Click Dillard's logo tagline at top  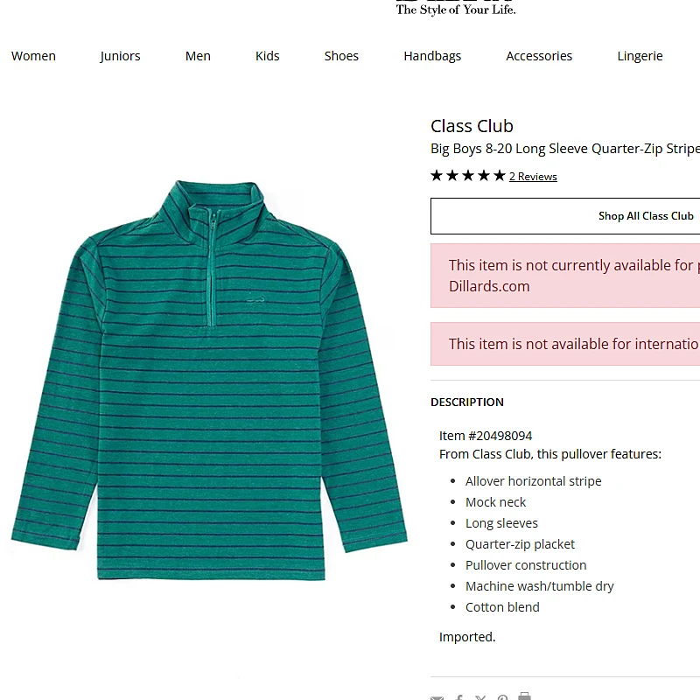(456, 9)
